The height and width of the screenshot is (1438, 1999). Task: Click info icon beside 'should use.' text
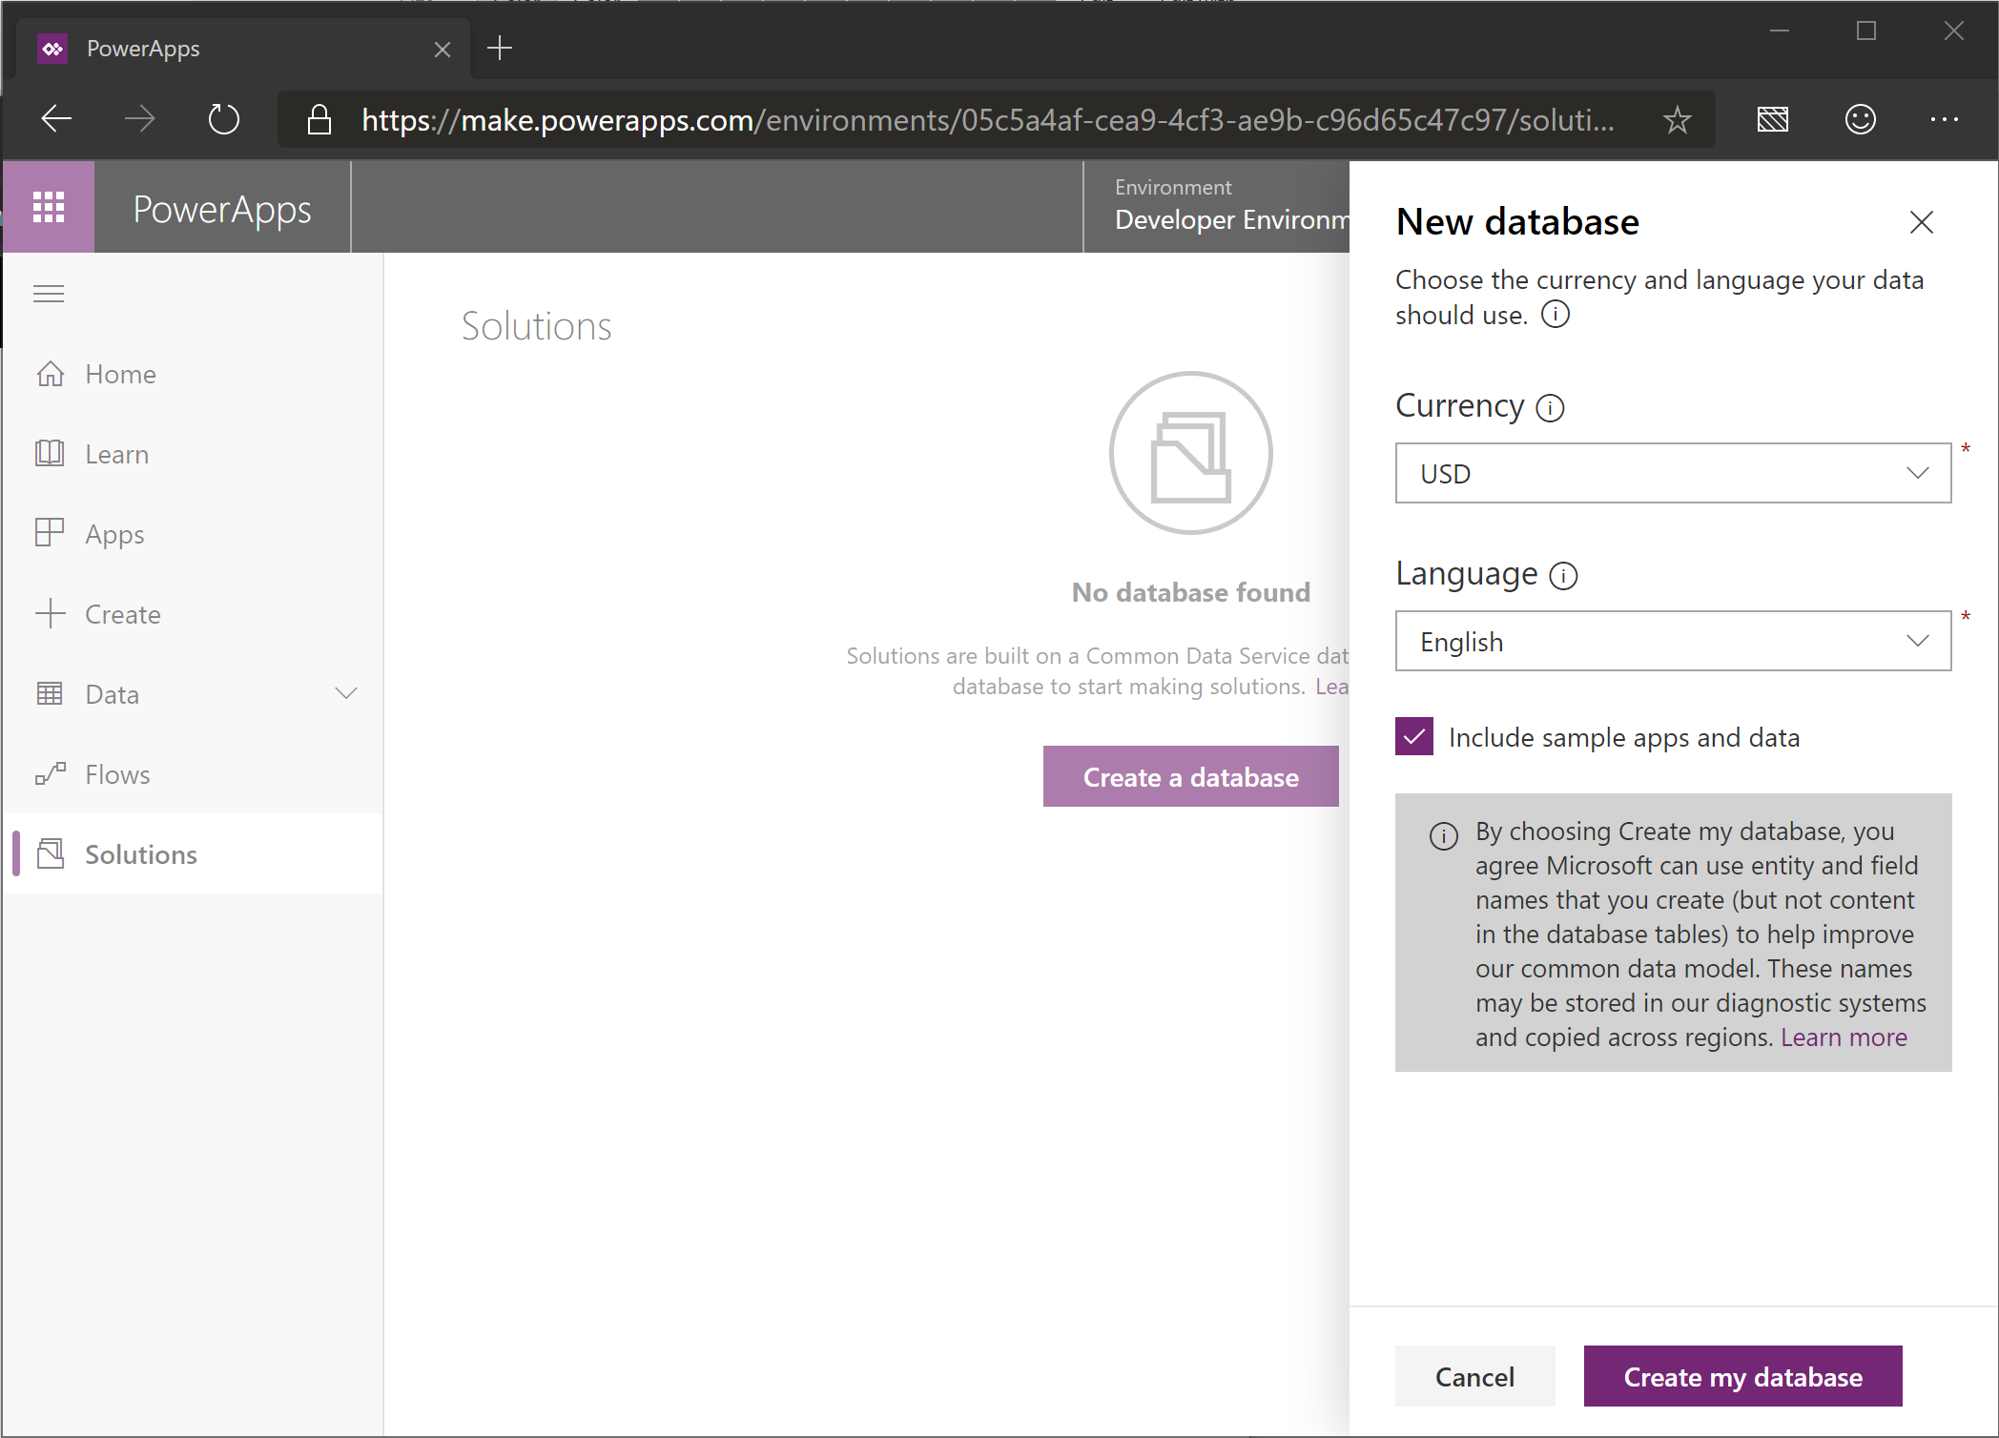(1556, 315)
